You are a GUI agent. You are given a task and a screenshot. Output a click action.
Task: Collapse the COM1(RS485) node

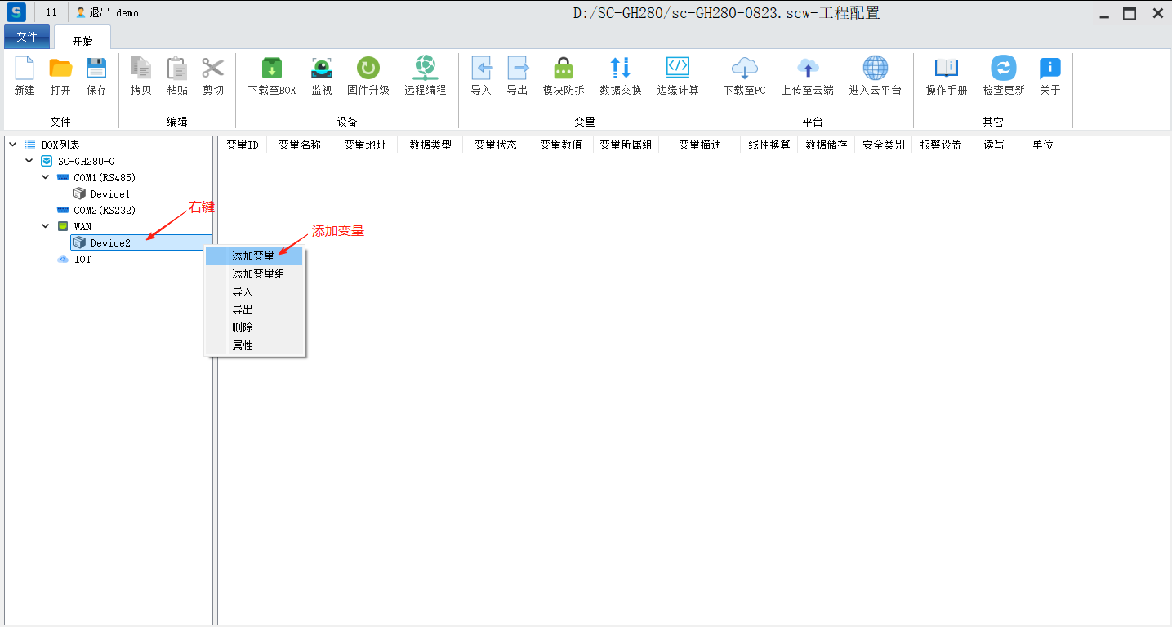46,177
